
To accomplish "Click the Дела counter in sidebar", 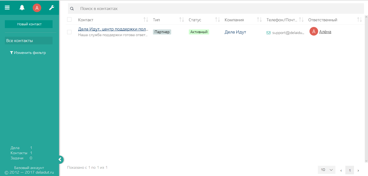I will pyautogui.click(x=21, y=148).
